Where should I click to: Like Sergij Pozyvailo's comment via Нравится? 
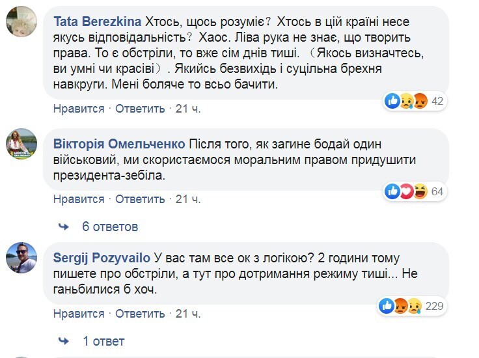79,314
